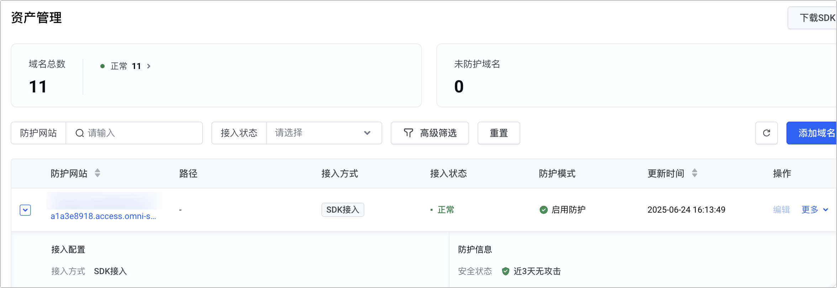Click the search magnifier icon
837x288 pixels.
80,133
